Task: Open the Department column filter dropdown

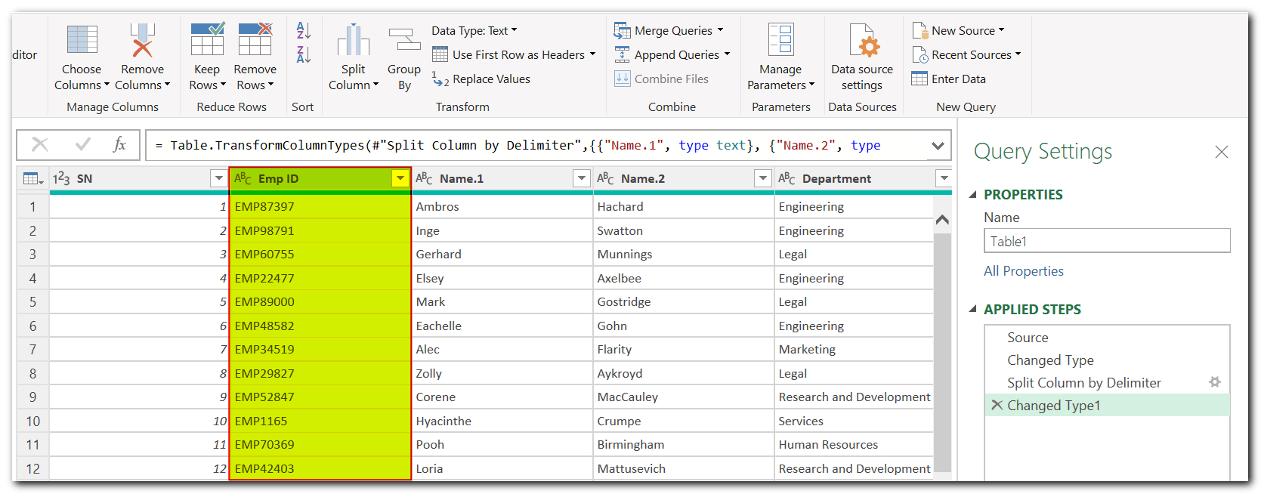Action: (x=944, y=178)
